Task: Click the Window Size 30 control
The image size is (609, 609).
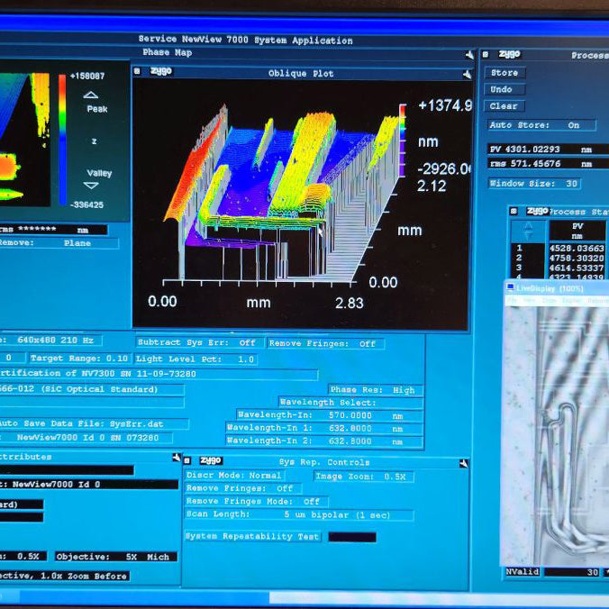Action: [x=534, y=183]
